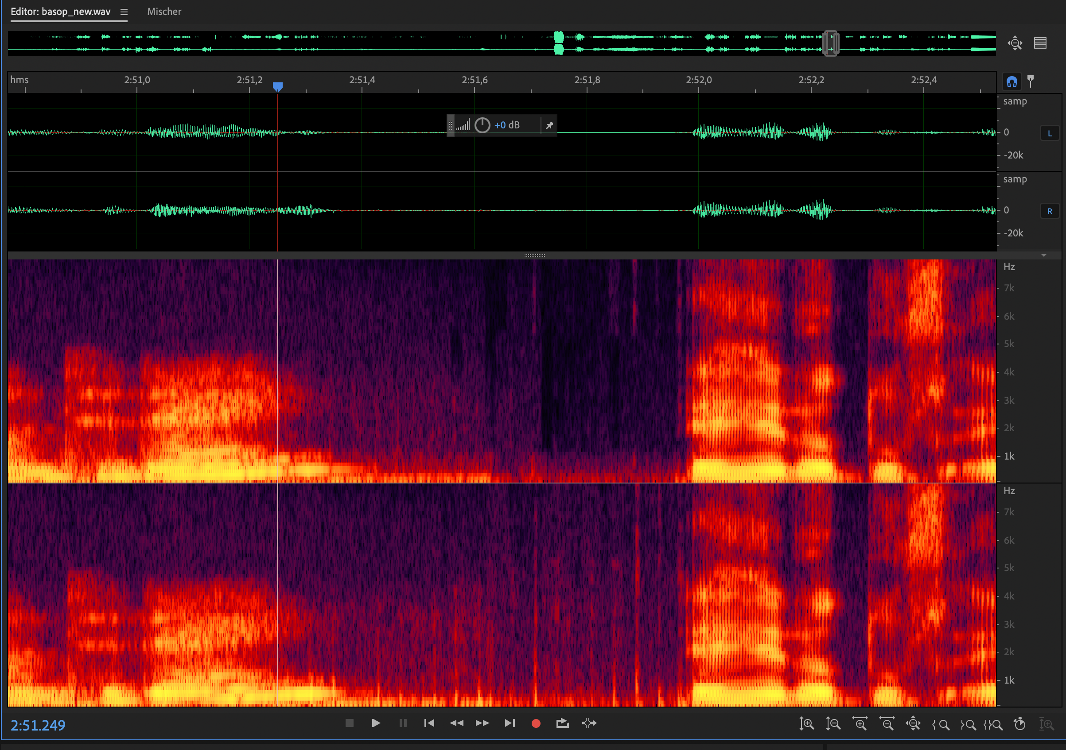Move playhead to previous marker
1066x750 pixels.
[x=429, y=723]
